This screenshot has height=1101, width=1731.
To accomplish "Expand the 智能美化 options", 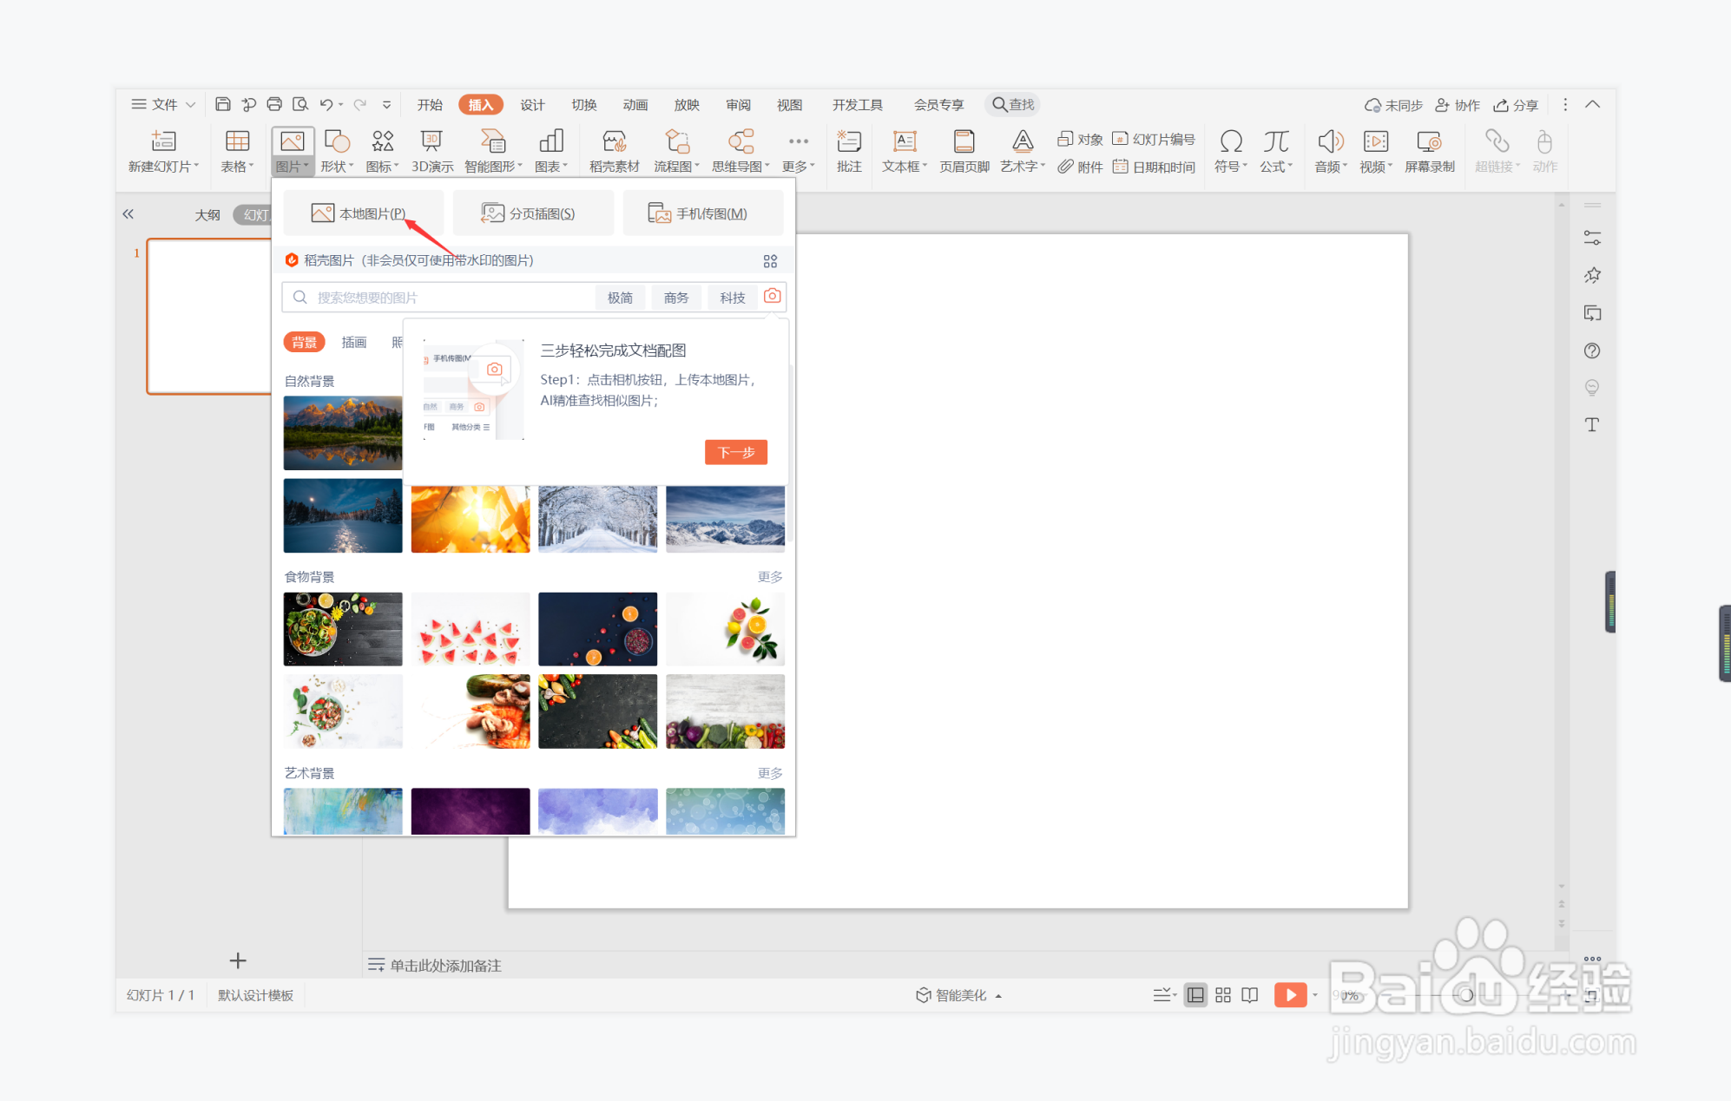I will 960,995.
